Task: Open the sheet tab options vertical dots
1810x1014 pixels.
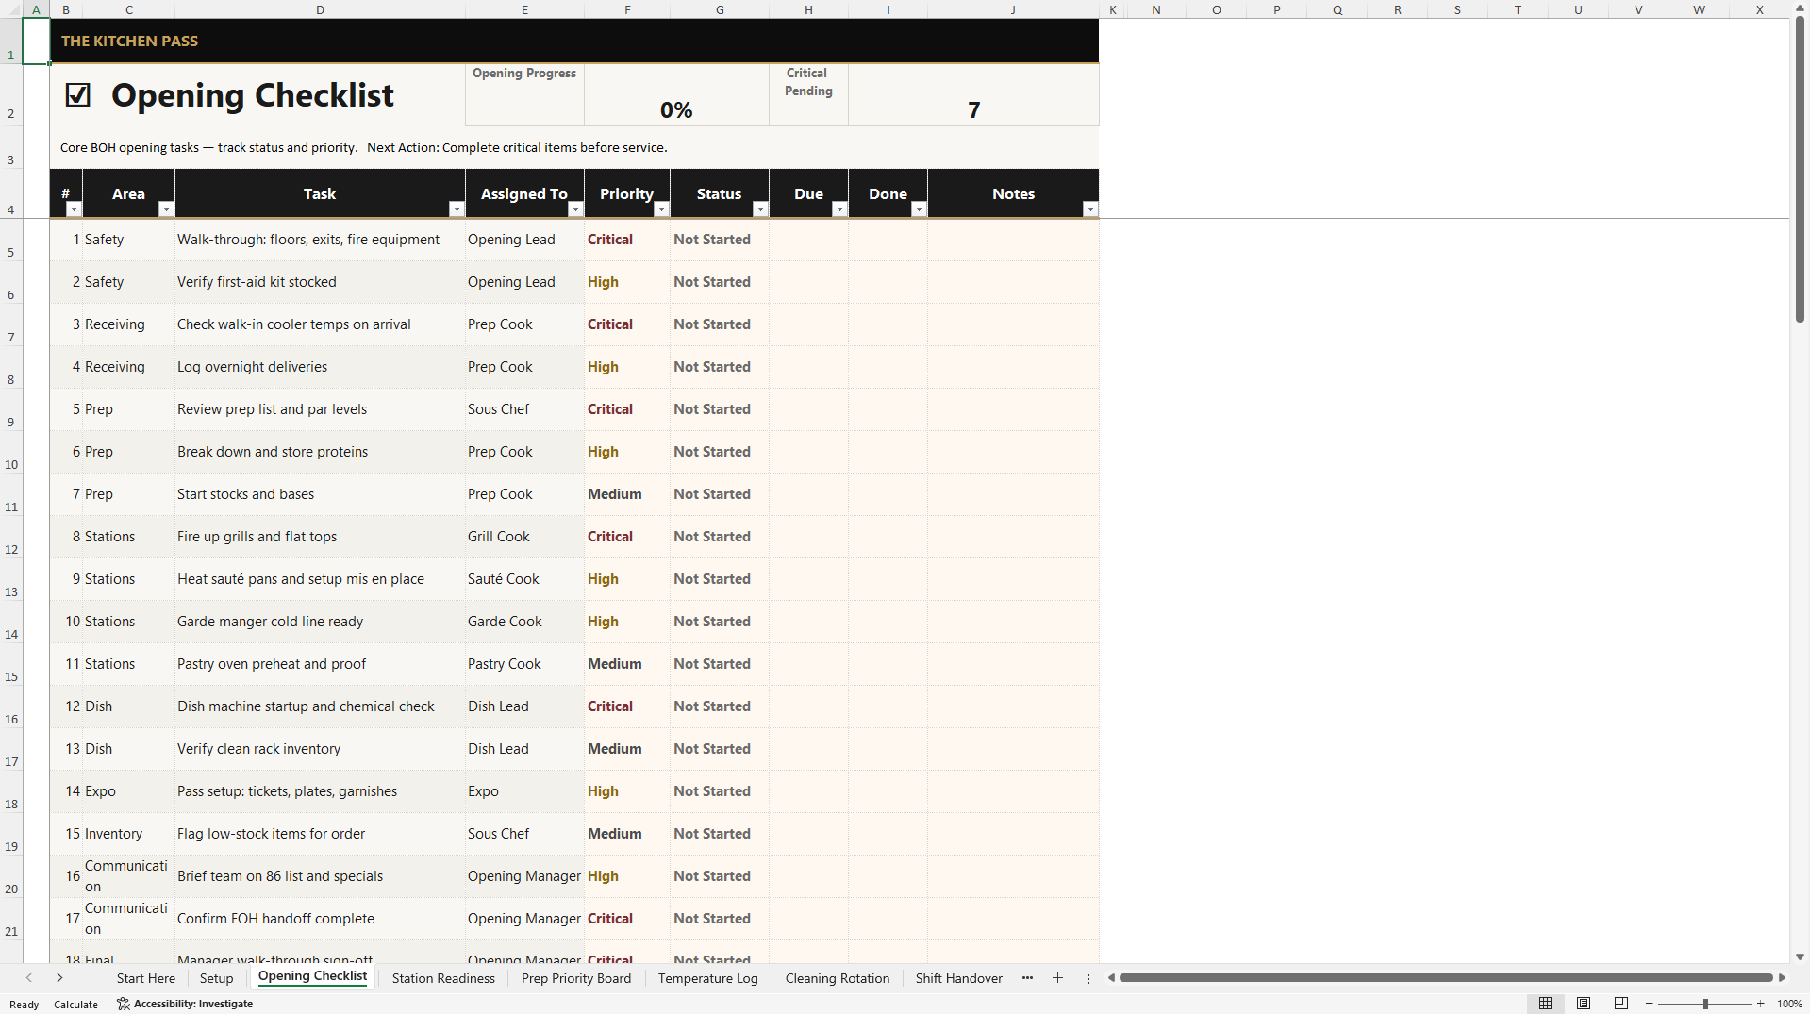Action: tap(1088, 978)
